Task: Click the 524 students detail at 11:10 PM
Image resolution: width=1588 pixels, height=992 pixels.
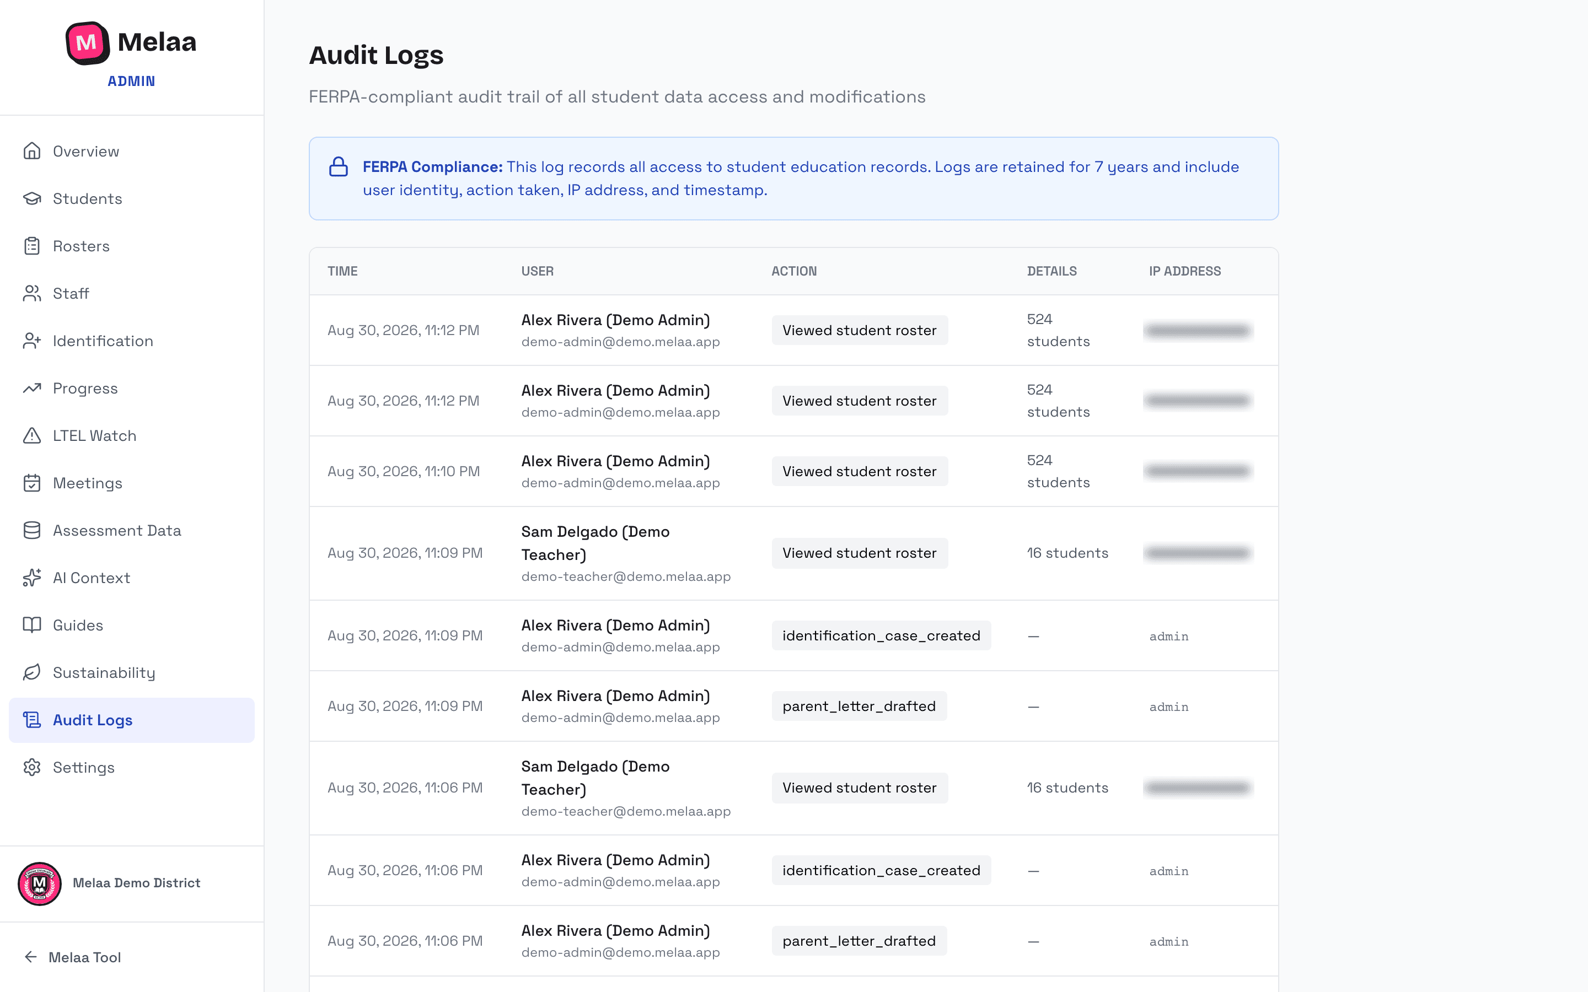Action: pyautogui.click(x=1058, y=471)
